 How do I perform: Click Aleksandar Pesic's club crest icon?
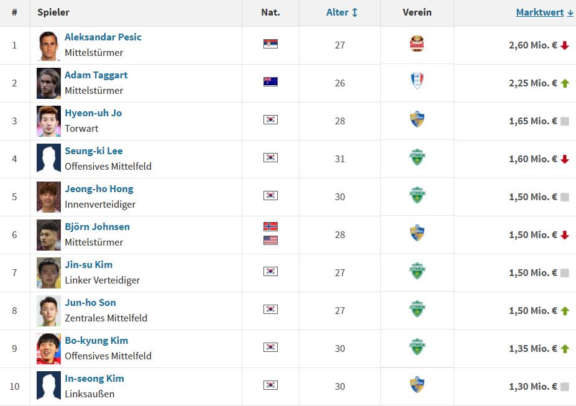coord(417,44)
